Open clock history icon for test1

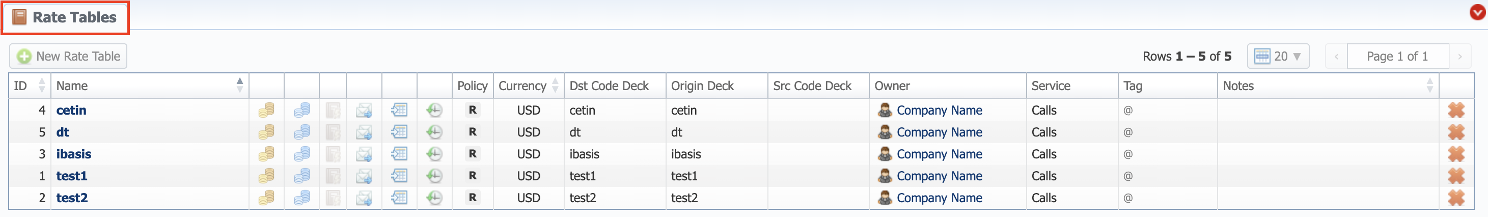(434, 175)
